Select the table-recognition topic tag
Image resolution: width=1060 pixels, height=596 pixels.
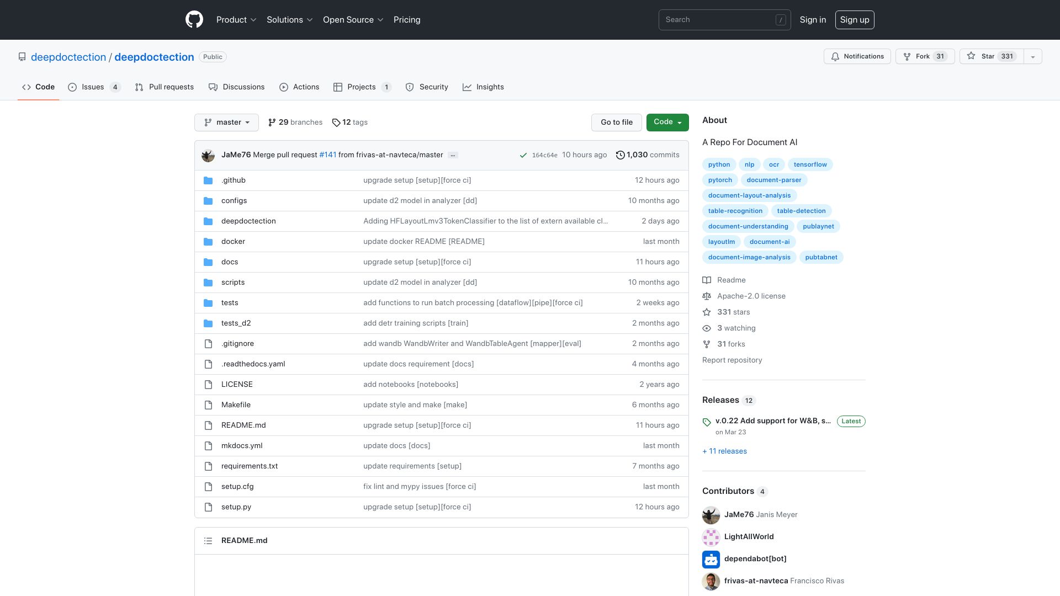point(735,211)
